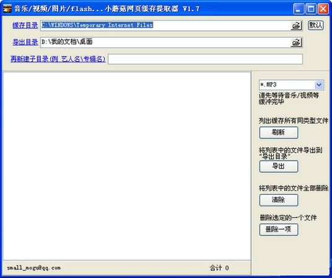Open the 缓存目录 link

coord(25,25)
